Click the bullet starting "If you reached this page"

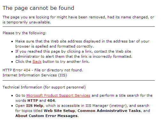click(74, 54)
